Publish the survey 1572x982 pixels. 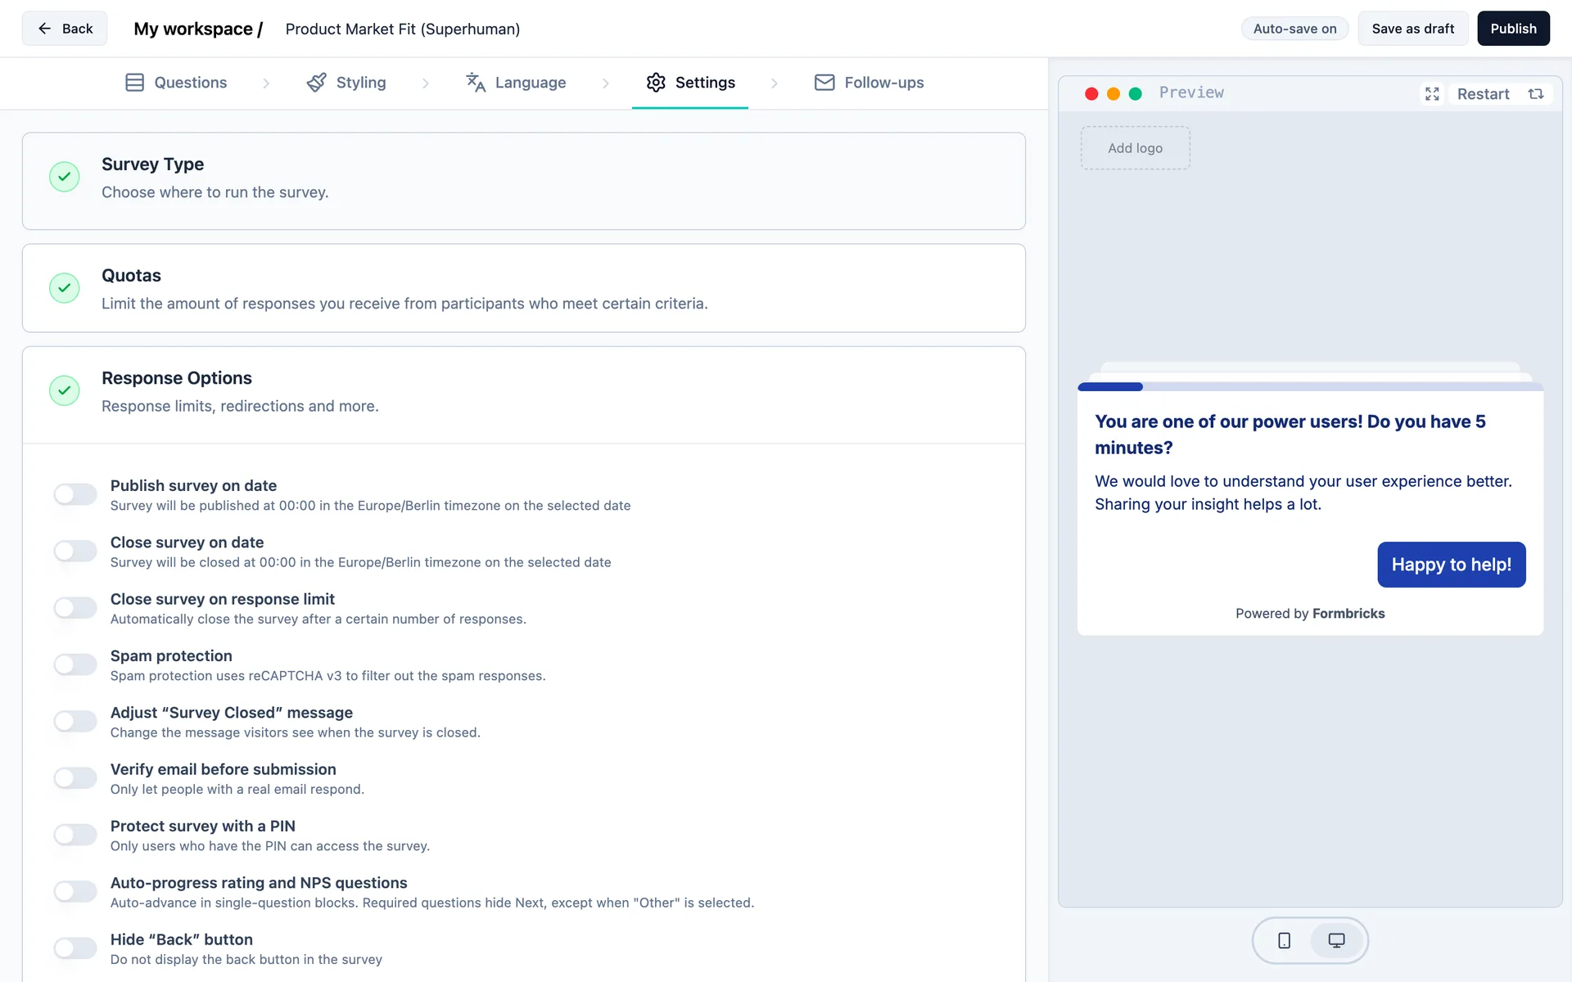[x=1513, y=29]
